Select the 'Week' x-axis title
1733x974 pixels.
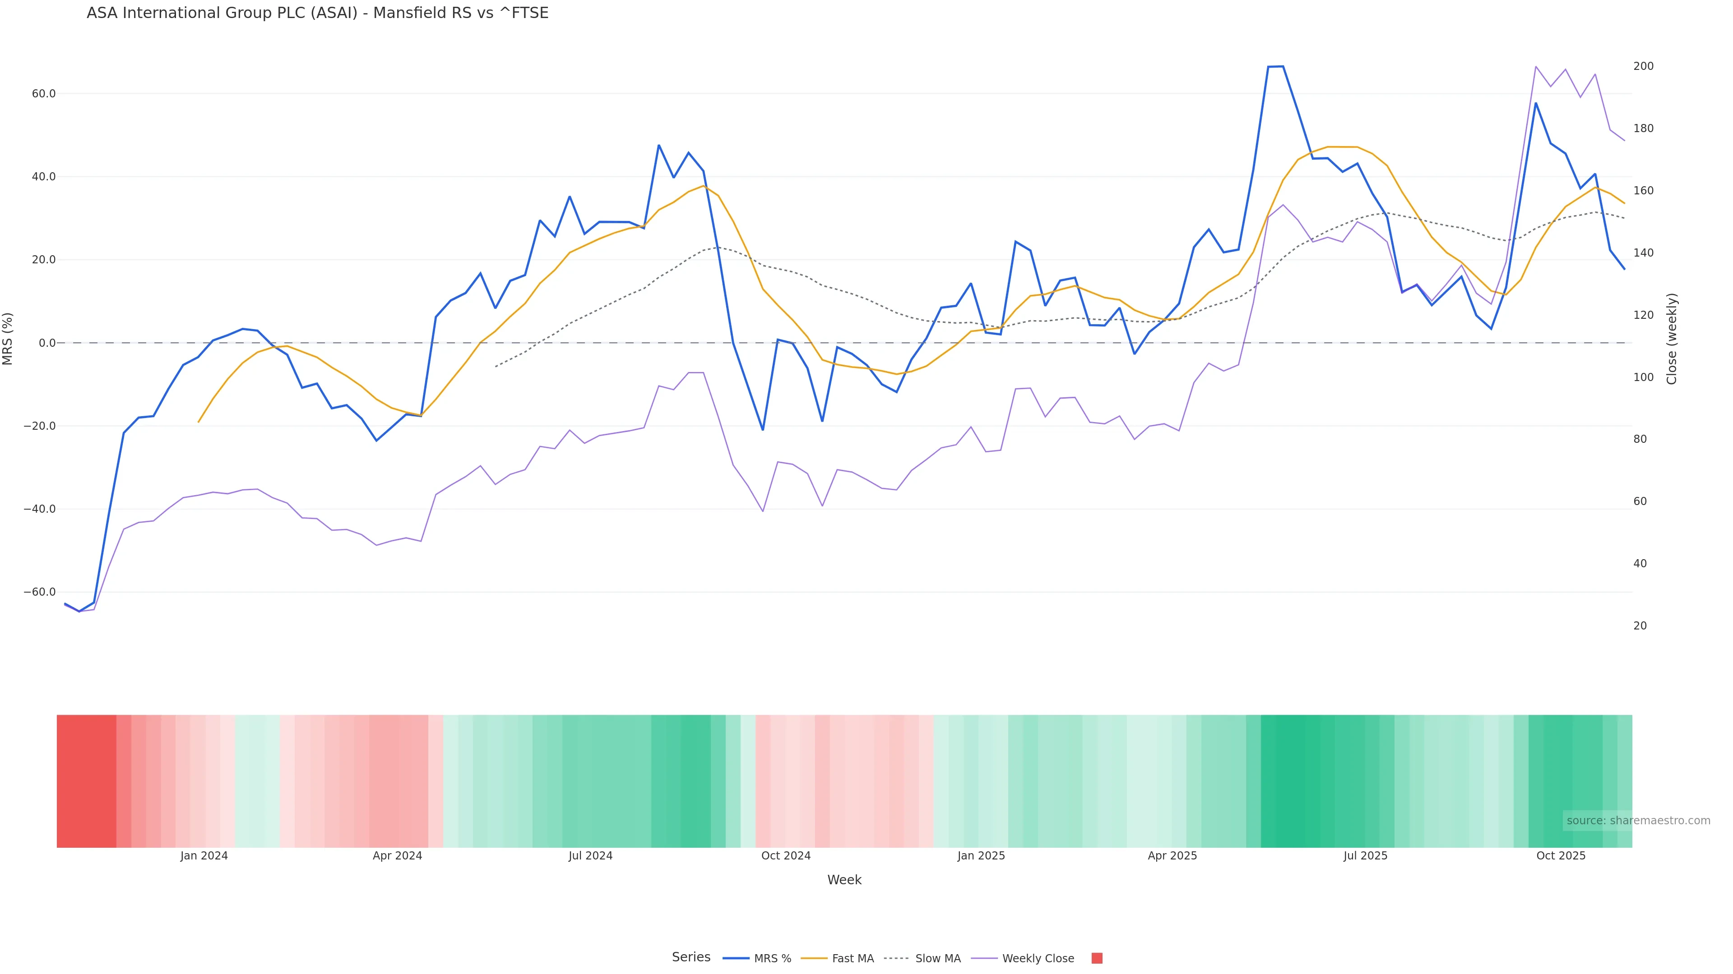pyautogui.click(x=843, y=880)
